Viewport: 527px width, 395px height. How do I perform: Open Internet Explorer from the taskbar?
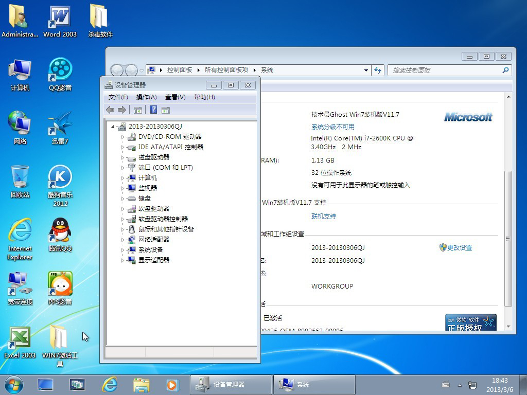[x=110, y=385]
